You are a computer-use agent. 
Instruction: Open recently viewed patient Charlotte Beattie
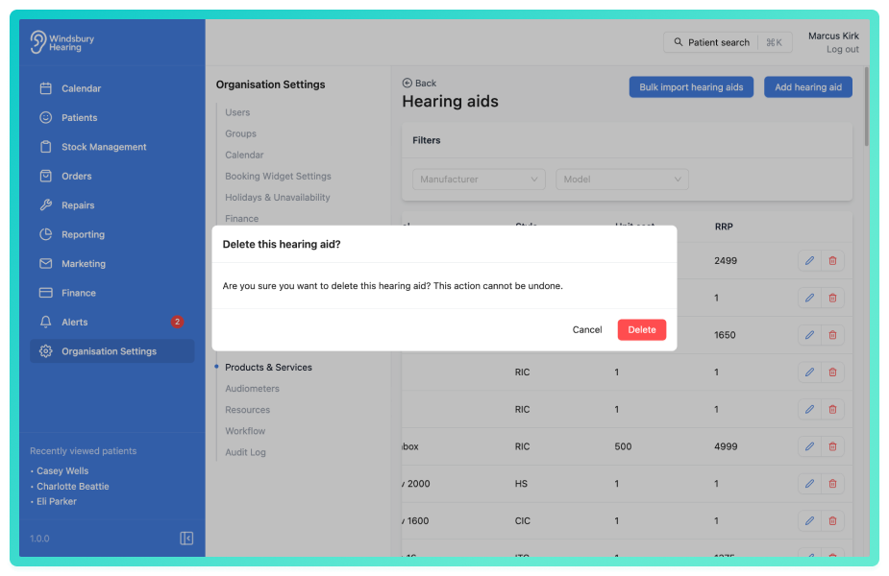coord(73,486)
